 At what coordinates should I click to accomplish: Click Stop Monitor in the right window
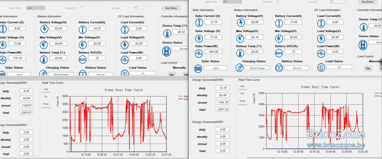368,2
